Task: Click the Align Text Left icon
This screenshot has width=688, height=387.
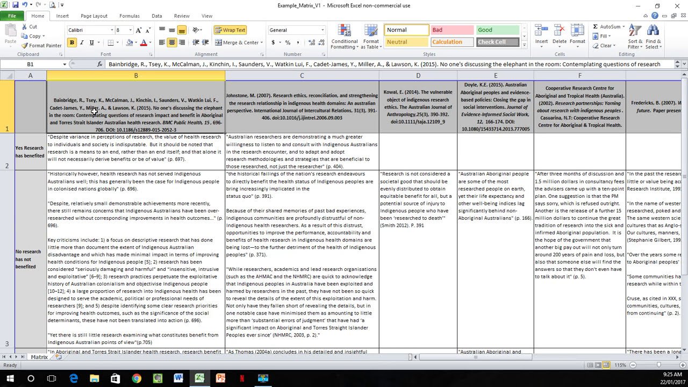Action: coord(162,42)
